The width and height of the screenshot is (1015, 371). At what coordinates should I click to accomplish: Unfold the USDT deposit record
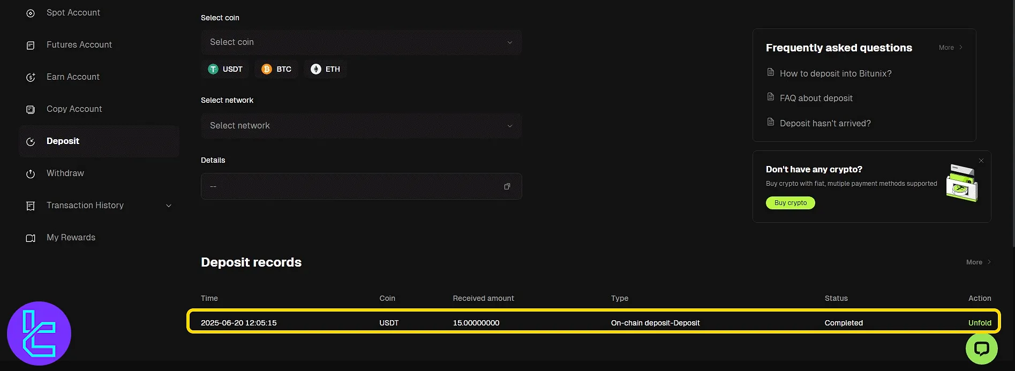click(980, 323)
